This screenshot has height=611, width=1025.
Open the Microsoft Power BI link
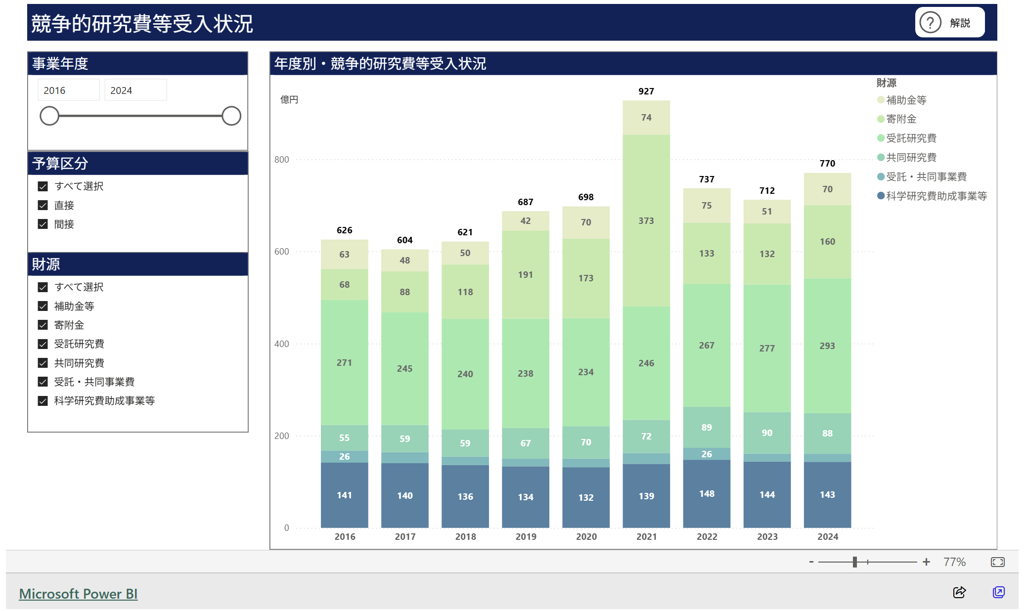pyautogui.click(x=78, y=593)
